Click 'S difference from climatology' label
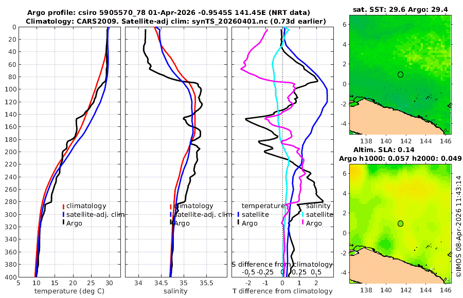 (282, 265)
